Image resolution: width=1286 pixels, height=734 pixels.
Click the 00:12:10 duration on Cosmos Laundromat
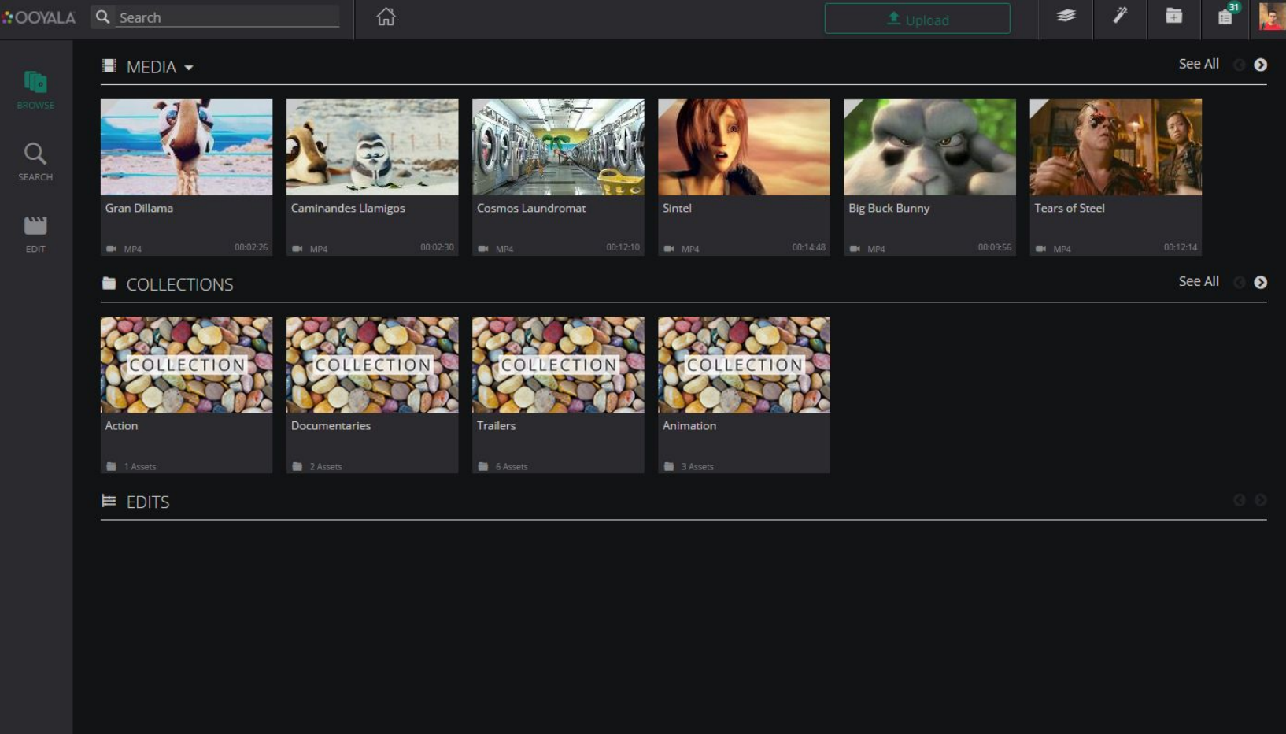pos(623,247)
